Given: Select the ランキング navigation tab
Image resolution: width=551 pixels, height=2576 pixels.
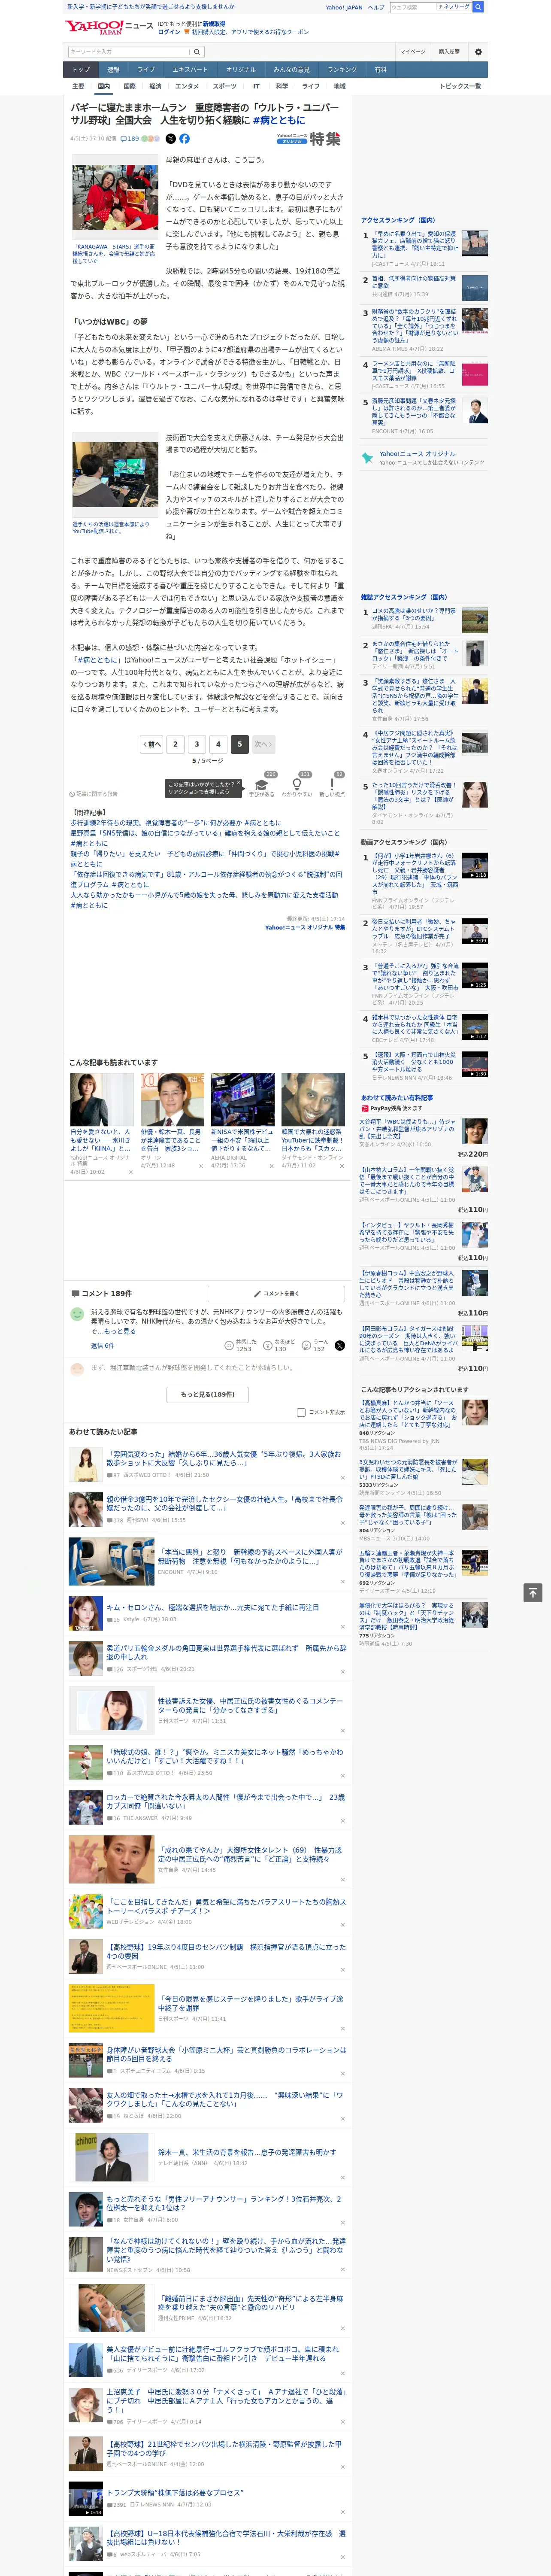Looking at the screenshot, I should click(x=342, y=69).
